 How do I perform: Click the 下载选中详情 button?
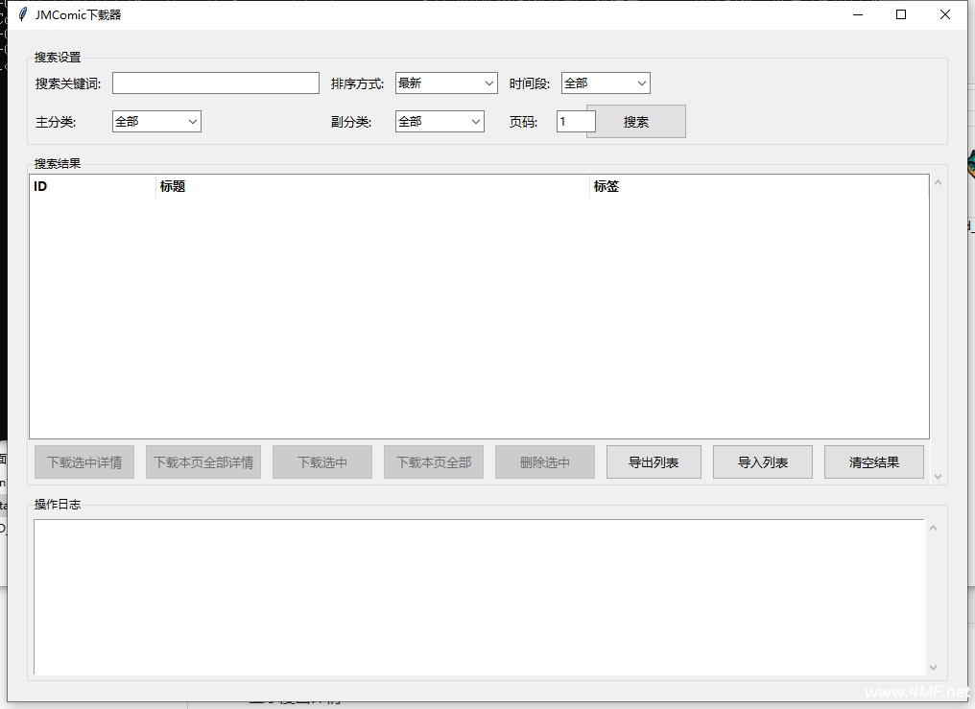coord(84,462)
